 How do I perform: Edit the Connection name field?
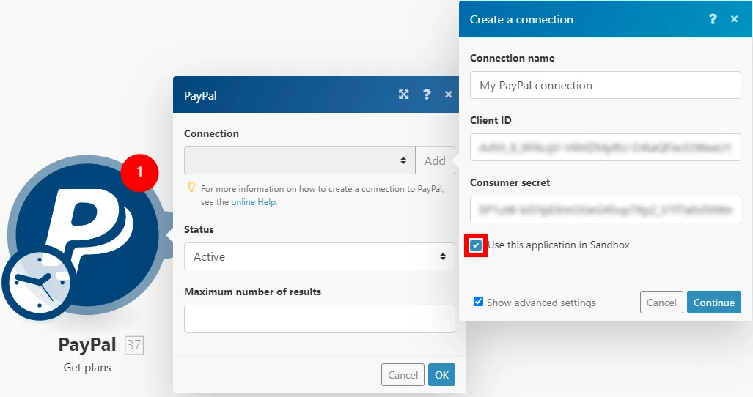pos(605,86)
